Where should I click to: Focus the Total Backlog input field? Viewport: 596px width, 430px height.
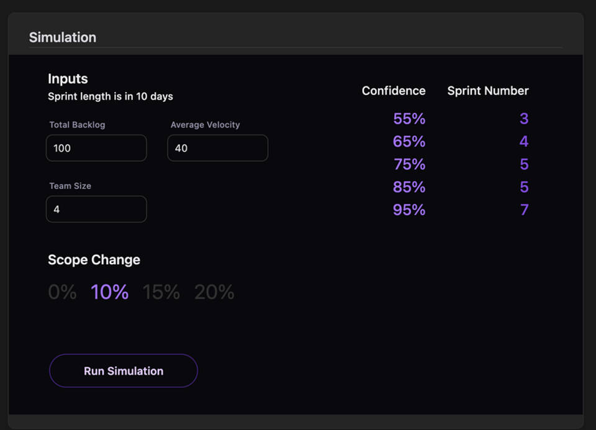[x=96, y=149]
